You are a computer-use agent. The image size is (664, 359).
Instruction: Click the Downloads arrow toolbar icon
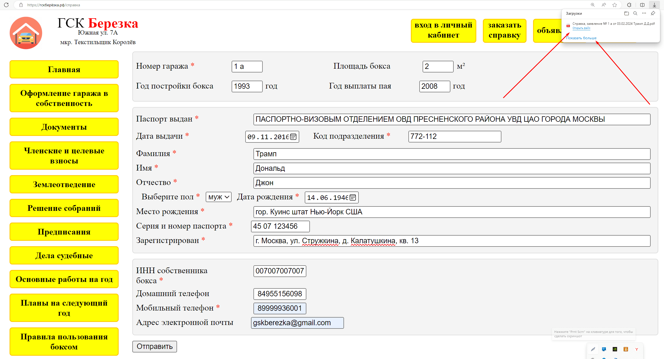(x=654, y=5)
